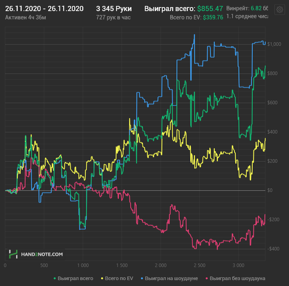The image size is (289, 286).
Task: Open the HAND2NOTE.COM watermark link
Action: (42, 254)
